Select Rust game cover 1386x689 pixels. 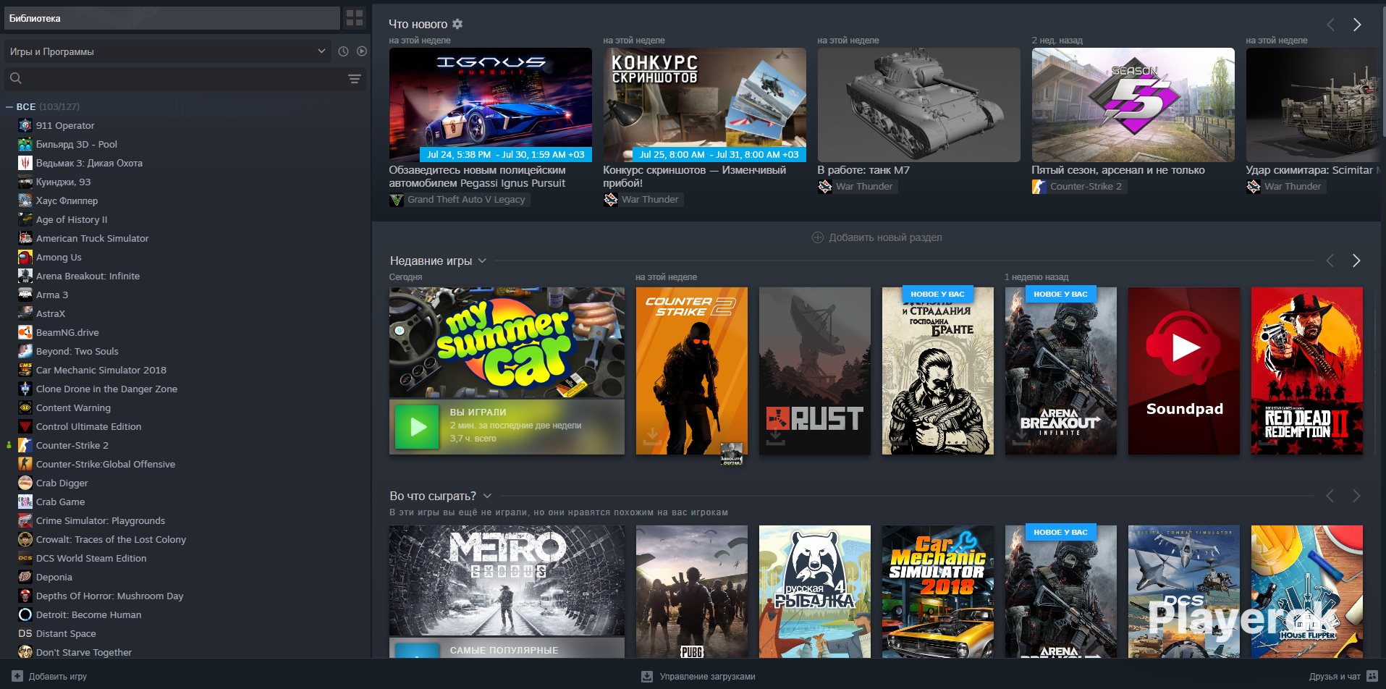pos(815,371)
